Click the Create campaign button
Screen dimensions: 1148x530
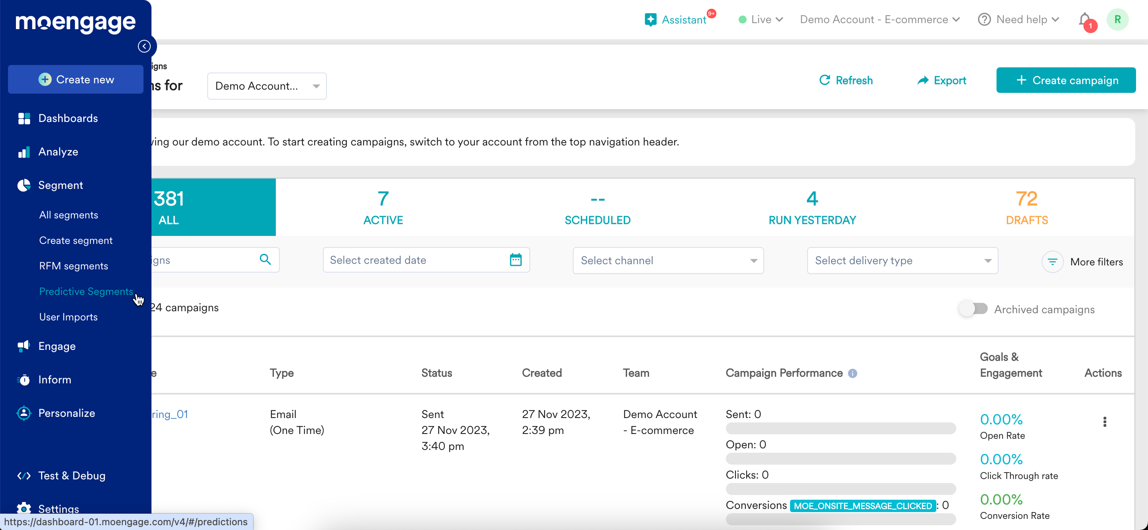[x=1065, y=80]
